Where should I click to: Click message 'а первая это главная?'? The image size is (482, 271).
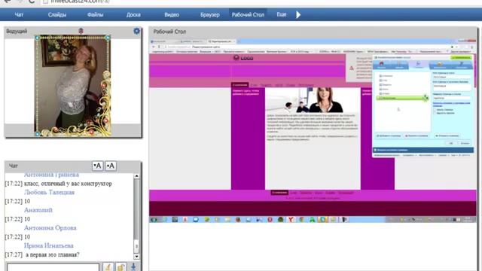[53, 254]
